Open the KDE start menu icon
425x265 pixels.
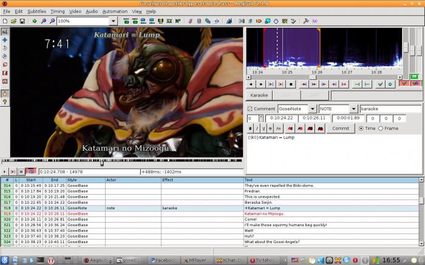click(x=5, y=260)
